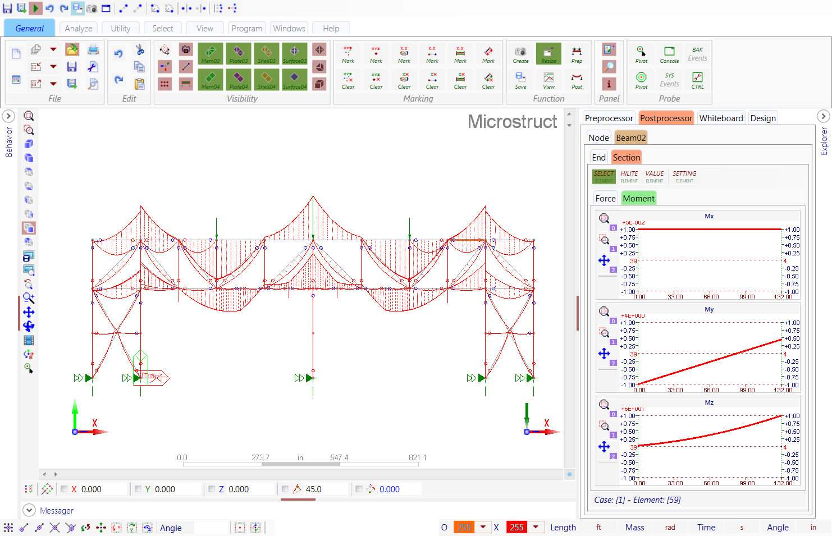Click the red X color swatch

517,527
